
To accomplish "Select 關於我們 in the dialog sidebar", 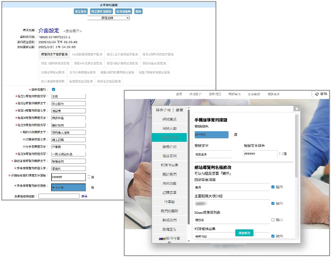I will (x=169, y=174).
